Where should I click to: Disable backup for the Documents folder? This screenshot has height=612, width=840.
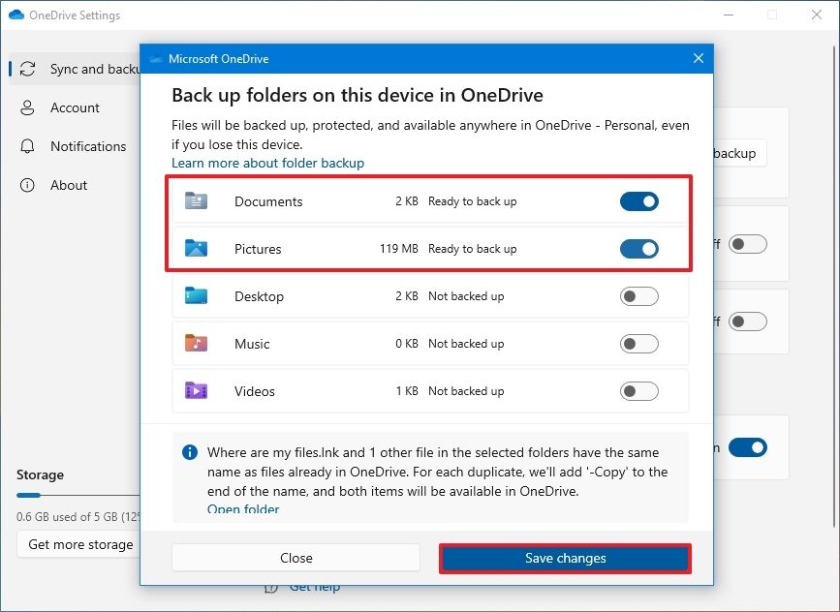point(638,200)
